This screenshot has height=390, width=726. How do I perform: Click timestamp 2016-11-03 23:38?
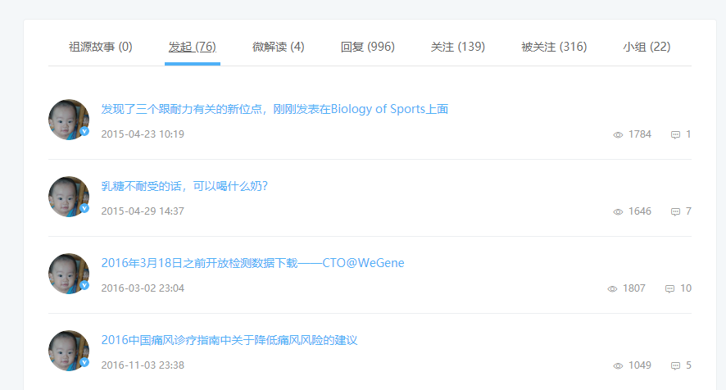coord(143,365)
